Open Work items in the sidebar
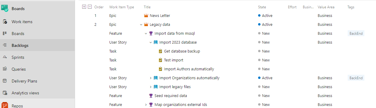 click(22, 22)
